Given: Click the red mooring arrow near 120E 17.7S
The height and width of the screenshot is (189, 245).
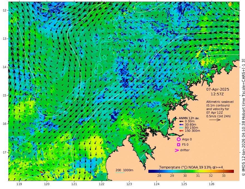Looking at the screenshot, I should 42,172.
